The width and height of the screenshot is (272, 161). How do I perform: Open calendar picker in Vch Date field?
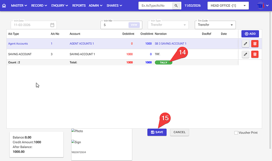point(52,25)
